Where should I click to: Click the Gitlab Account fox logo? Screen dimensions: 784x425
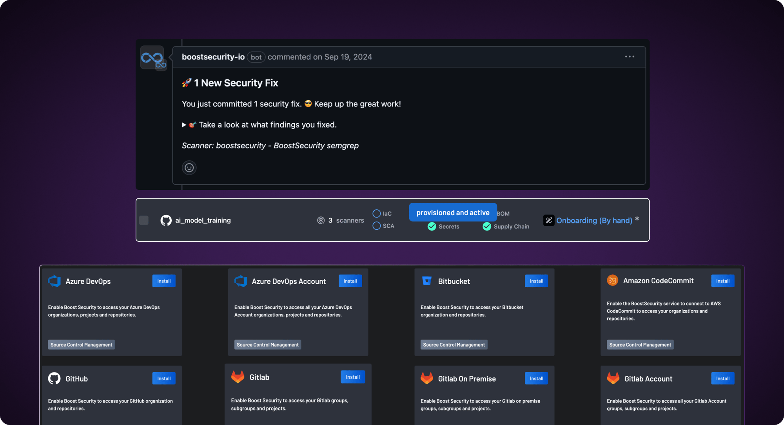click(613, 378)
